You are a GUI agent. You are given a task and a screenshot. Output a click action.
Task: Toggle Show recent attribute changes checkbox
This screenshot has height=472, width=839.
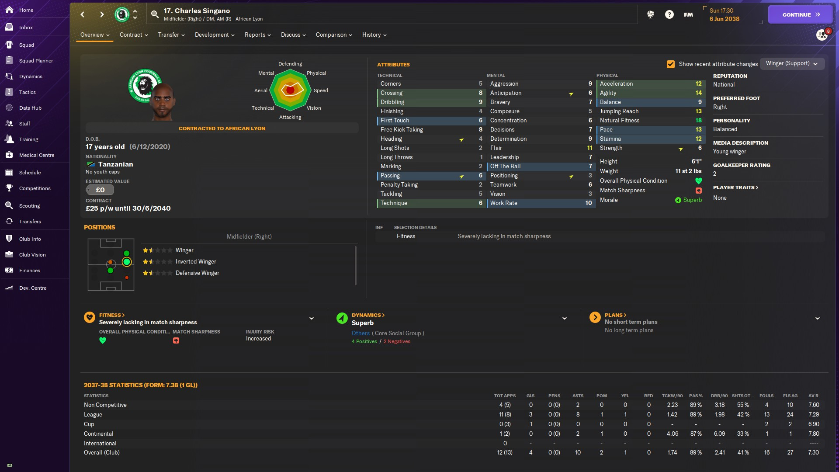670,64
